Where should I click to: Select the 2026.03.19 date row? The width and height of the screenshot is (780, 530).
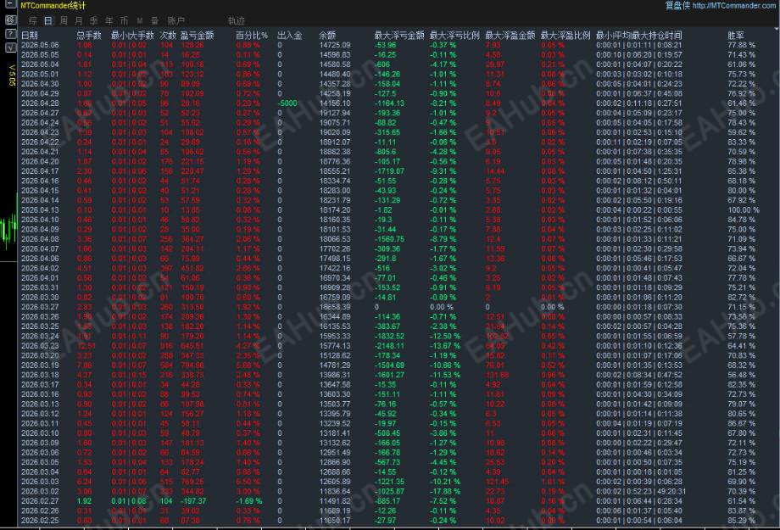coord(40,365)
